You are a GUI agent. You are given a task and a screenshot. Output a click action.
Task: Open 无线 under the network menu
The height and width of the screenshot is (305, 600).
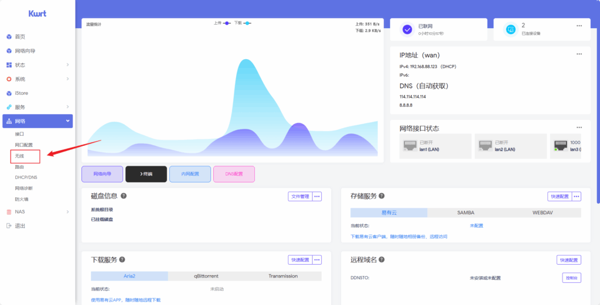(x=20, y=156)
